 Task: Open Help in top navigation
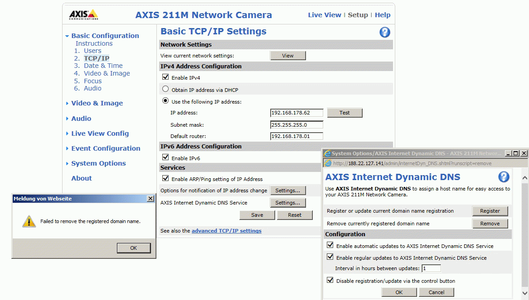[382, 15]
